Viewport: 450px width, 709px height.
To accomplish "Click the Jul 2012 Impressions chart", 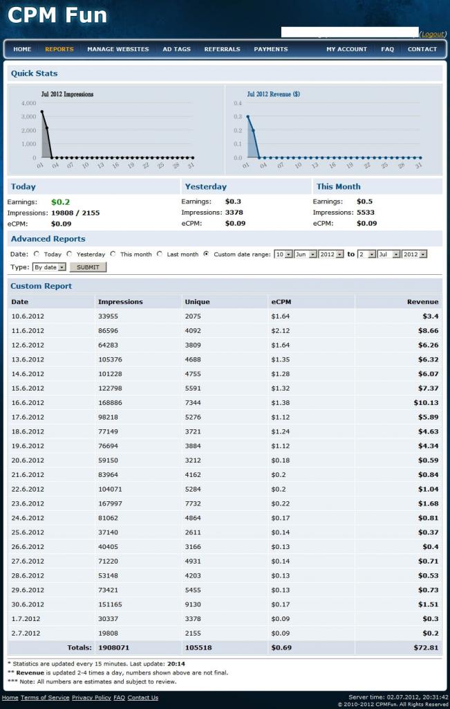I will tap(116, 130).
